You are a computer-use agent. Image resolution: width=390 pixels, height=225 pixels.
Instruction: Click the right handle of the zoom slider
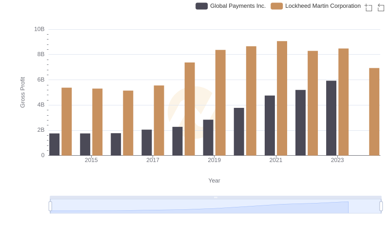pos(381,206)
